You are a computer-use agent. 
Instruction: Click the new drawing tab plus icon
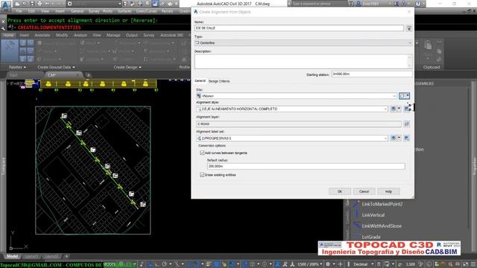[88, 75]
